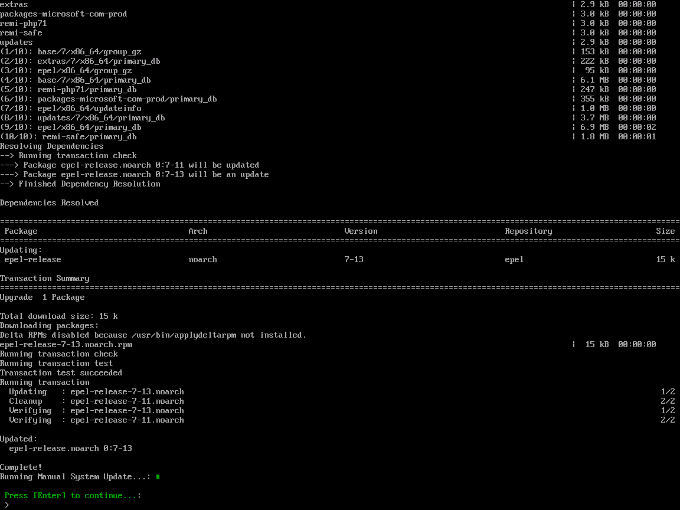Select the 'Arch' column header
Image resolution: width=680 pixels, height=510 pixels.
198,231
